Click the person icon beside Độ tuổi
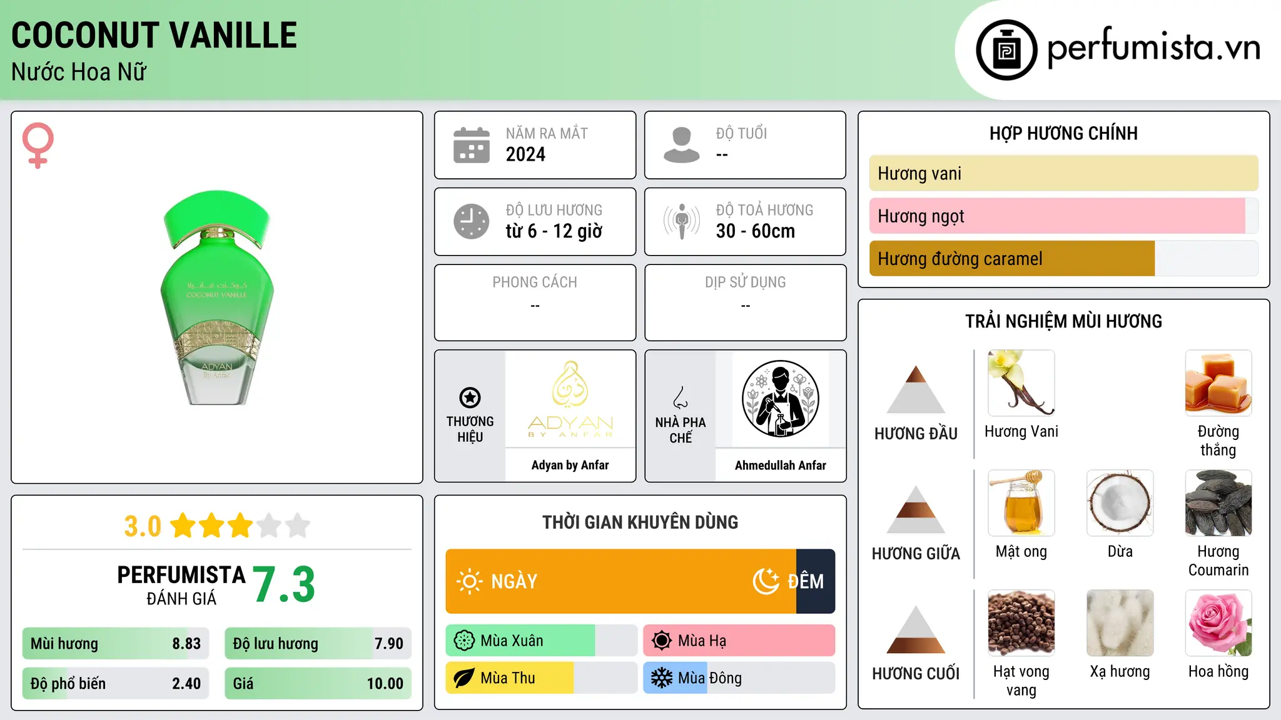 coord(682,145)
